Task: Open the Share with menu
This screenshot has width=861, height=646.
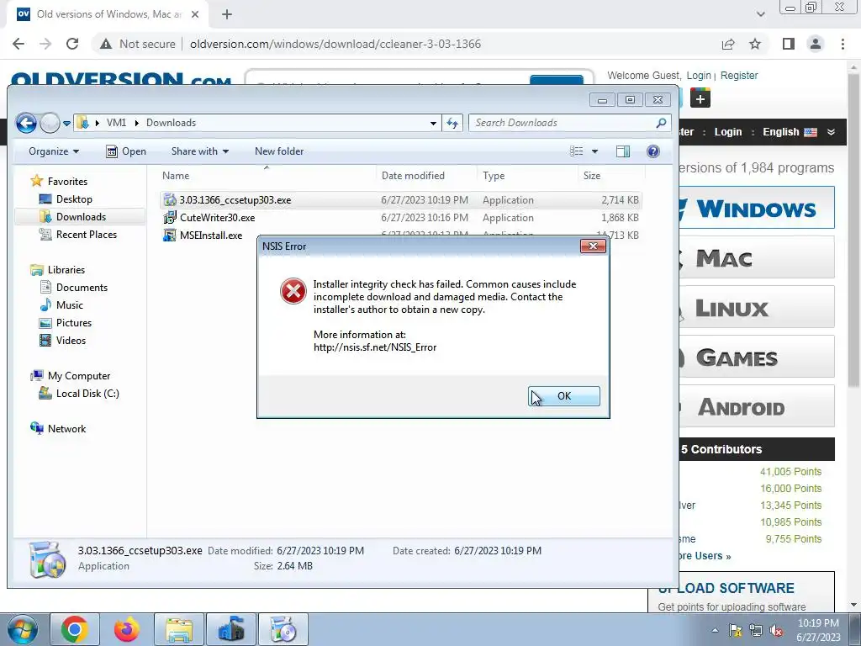Action: 200,151
